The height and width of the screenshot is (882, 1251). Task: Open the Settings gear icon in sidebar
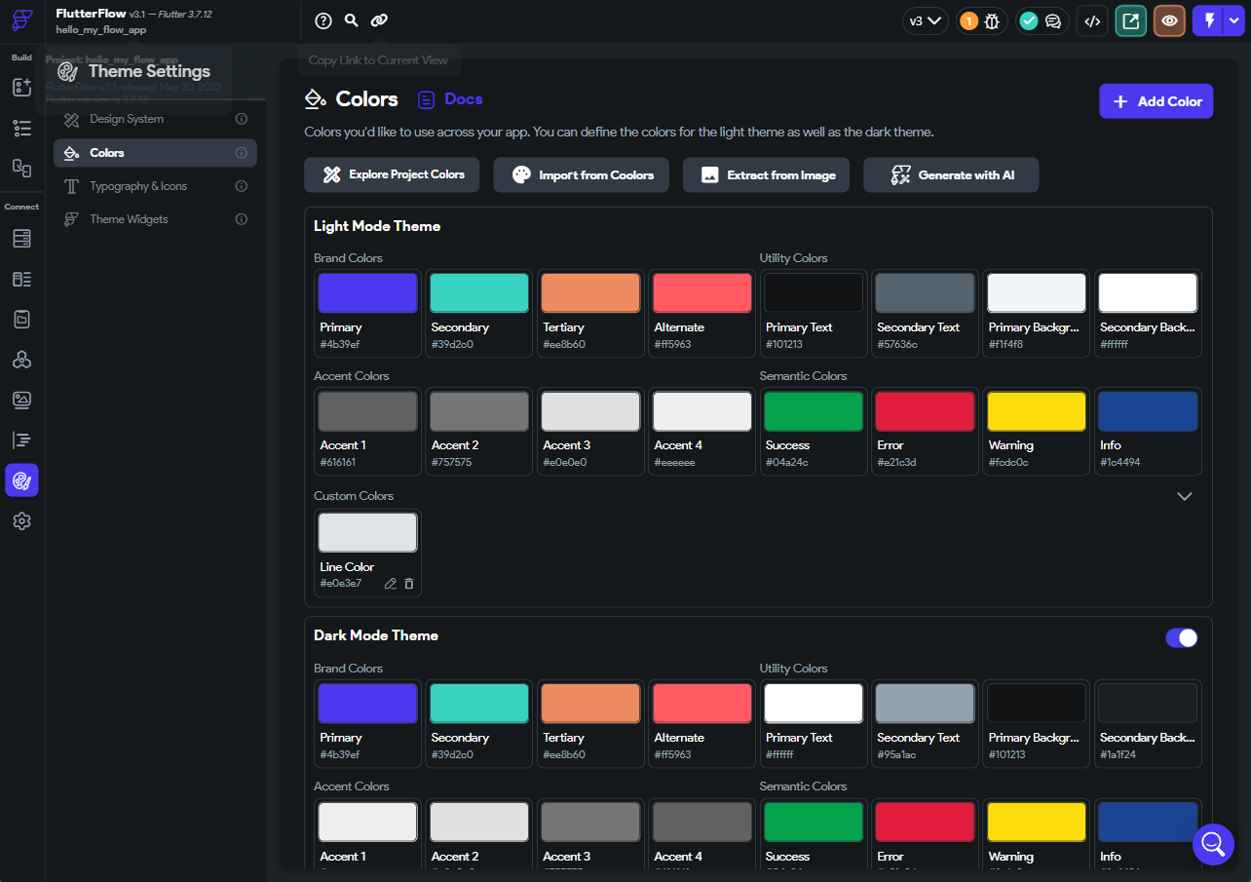pos(21,521)
